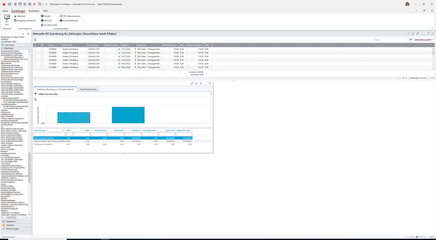Toggle select-all checkbox in table header

tap(42, 45)
